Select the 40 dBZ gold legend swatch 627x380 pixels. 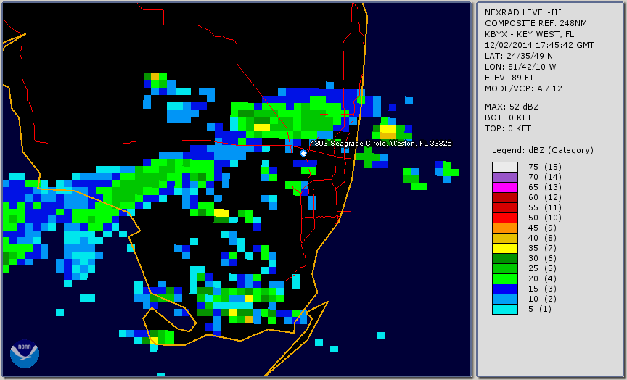(505, 238)
